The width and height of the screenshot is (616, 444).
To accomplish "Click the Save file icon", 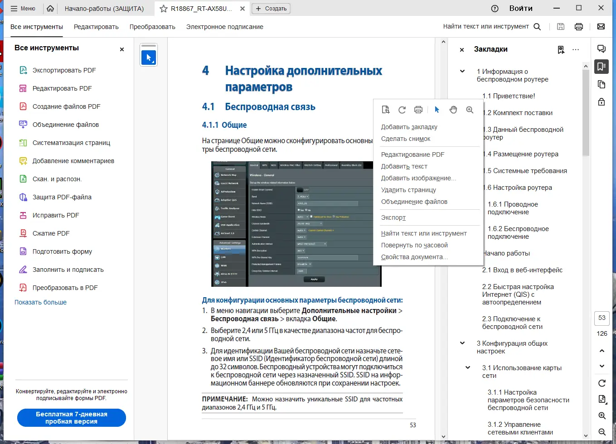I will (x=560, y=26).
